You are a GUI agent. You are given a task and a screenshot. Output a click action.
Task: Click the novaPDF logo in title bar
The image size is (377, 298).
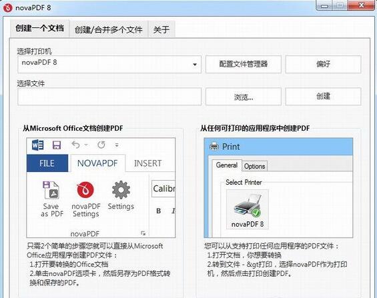pos(7,8)
